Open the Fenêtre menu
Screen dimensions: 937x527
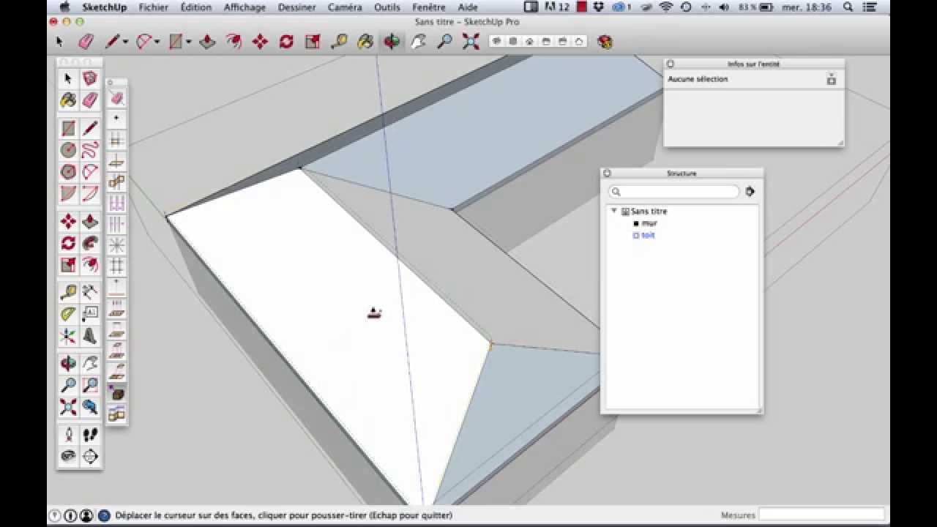[x=428, y=7]
